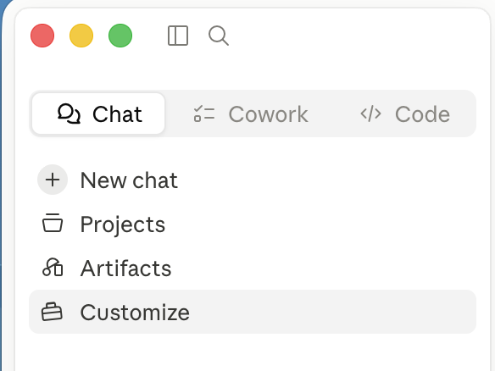Click the speech bubbles icon on Chat tab
495x371 pixels.
coord(70,114)
